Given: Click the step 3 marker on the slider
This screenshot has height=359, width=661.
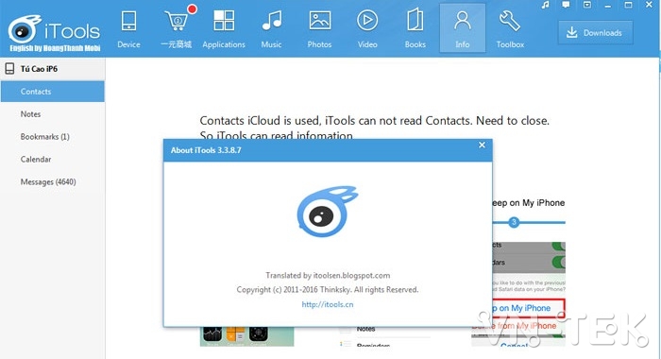Looking at the screenshot, I should click(x=514, y=222).
